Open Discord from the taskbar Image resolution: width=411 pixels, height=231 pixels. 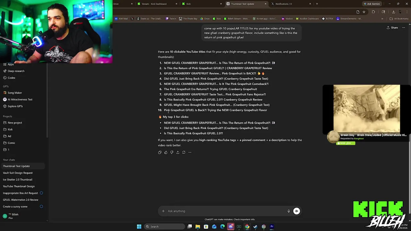pyautogui.click(x=231, y=227)
